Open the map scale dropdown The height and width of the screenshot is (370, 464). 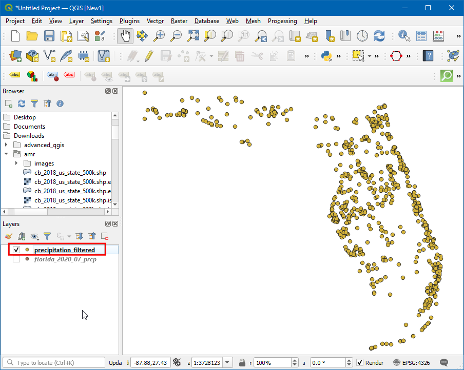[228, 363]
